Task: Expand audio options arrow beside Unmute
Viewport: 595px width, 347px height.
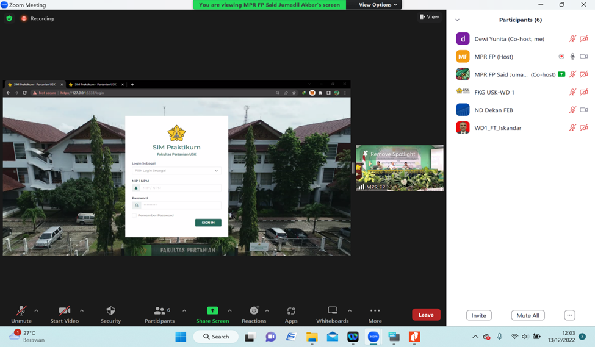Action: [36, 310]
